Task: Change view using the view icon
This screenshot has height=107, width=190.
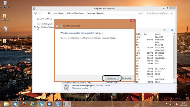Action: click(164, 30)
